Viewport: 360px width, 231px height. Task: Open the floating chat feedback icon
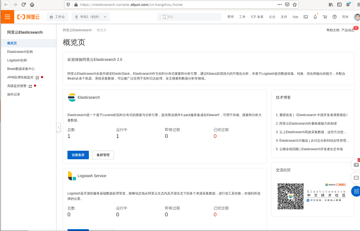point(356,178)
